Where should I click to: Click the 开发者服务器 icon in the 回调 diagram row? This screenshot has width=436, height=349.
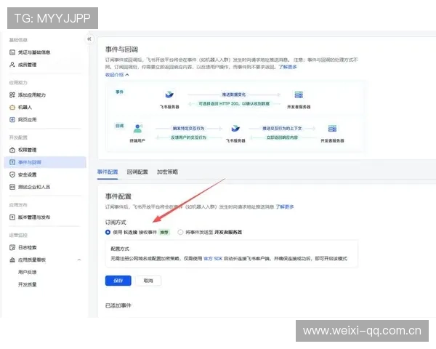pos(332,129)
